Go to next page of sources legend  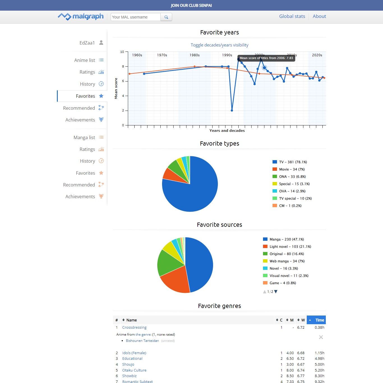pyautogui.click(x=276, y=292)
